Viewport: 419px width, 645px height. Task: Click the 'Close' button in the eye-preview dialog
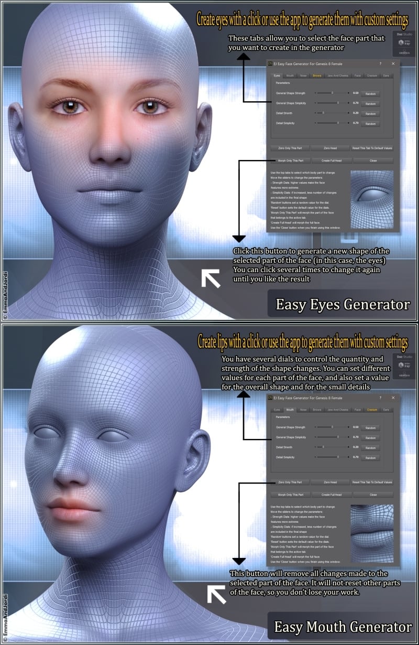(x=373, y=160)
